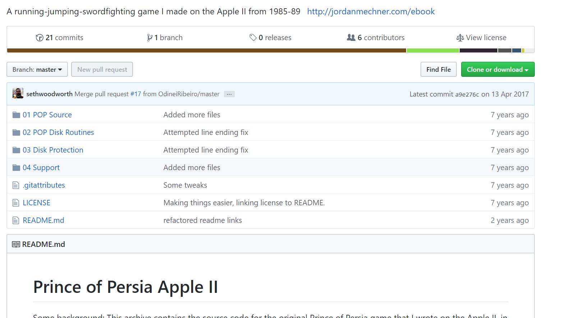Click the '7 years ago' timestamp for LICENSE
The width and height of the screenshot is (565, 318).
coord(510,203)
